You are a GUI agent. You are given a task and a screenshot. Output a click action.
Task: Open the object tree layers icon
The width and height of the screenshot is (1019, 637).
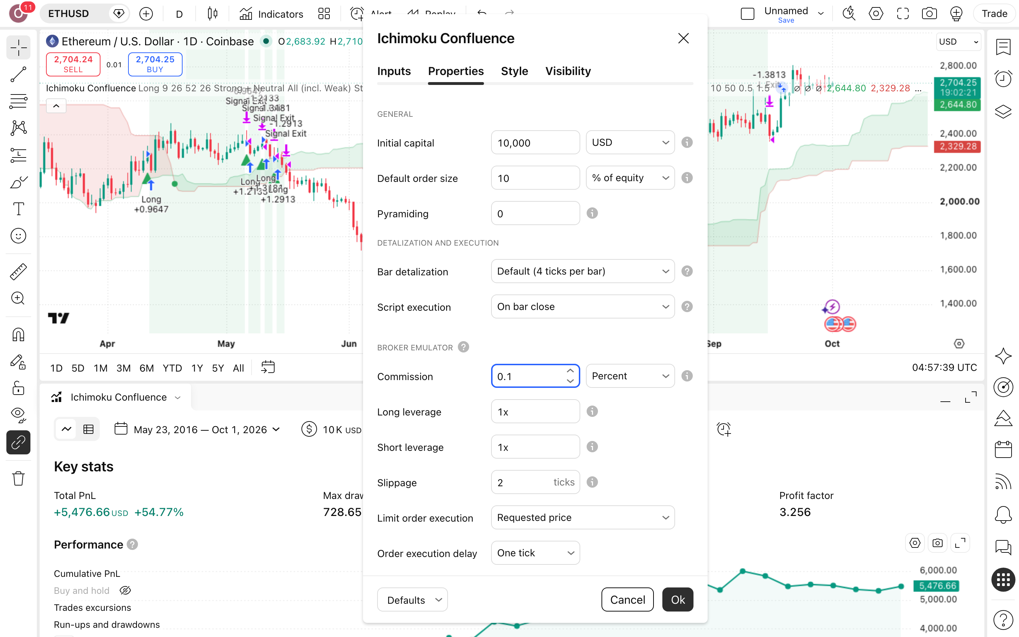click(x=1003, y=111)
